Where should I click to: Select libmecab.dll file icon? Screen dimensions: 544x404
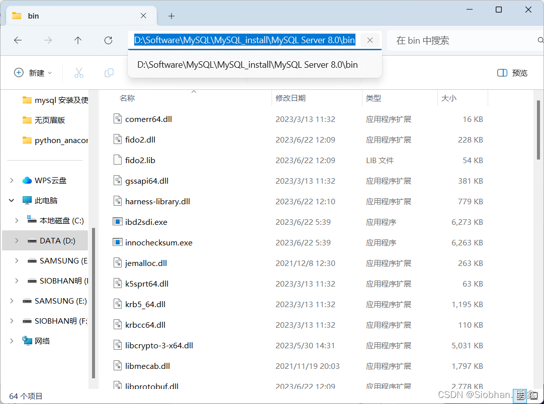pos(118,366)
